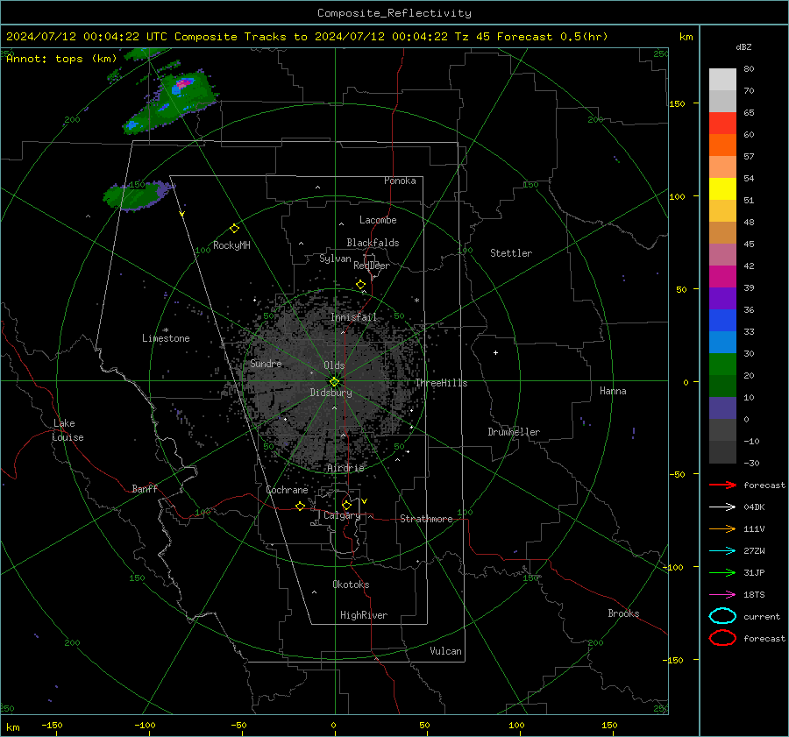Click the Blackfalds label
Viewport: 789px width, 737px height.
[x=373, y=243]
